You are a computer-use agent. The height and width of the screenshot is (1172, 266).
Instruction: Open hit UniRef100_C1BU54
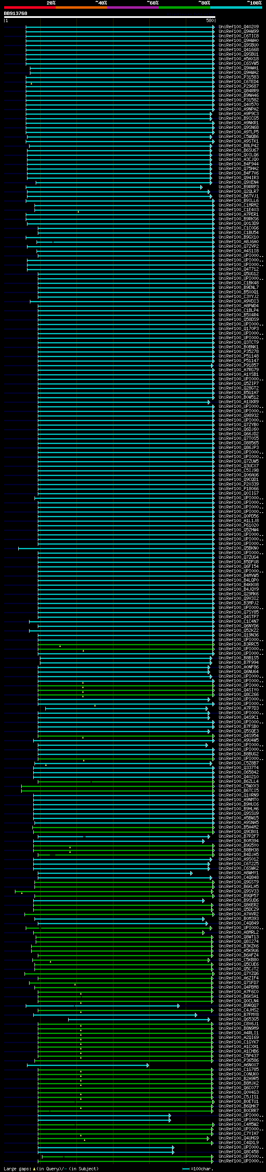point(239,232)
